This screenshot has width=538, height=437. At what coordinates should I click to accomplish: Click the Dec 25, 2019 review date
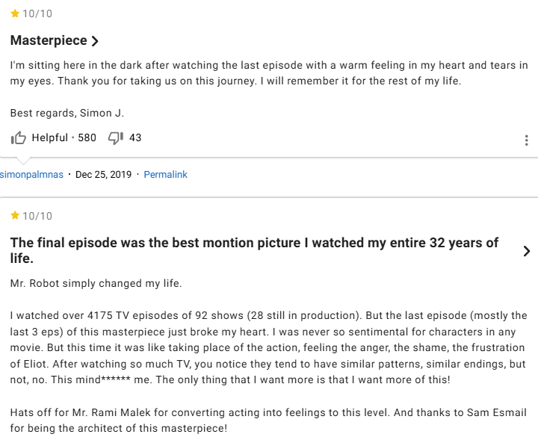[103, 175]
